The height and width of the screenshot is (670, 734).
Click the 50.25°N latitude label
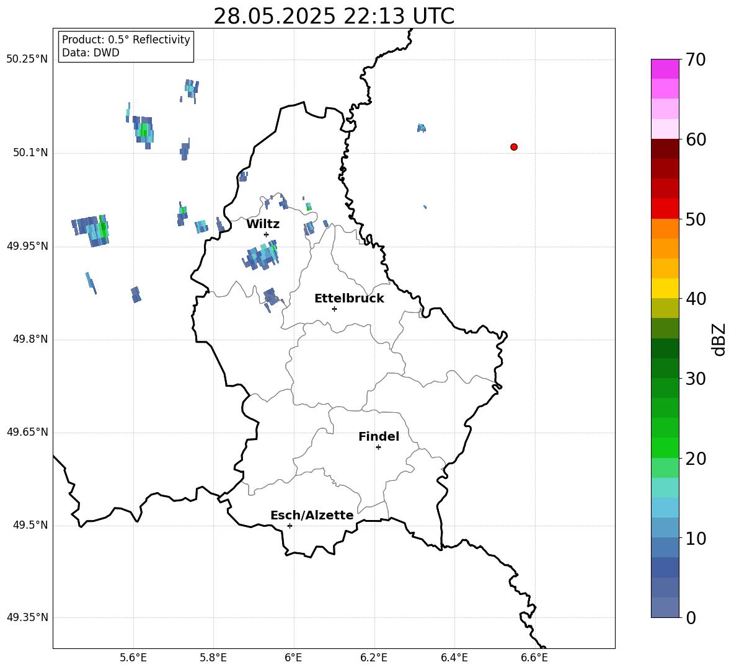pyautogui.click(x=27, y=60)
